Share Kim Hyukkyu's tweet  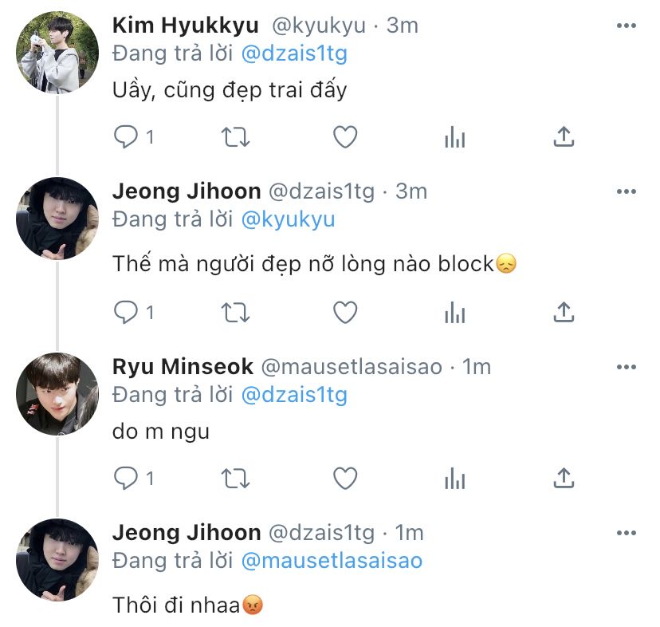coord(564,137)
